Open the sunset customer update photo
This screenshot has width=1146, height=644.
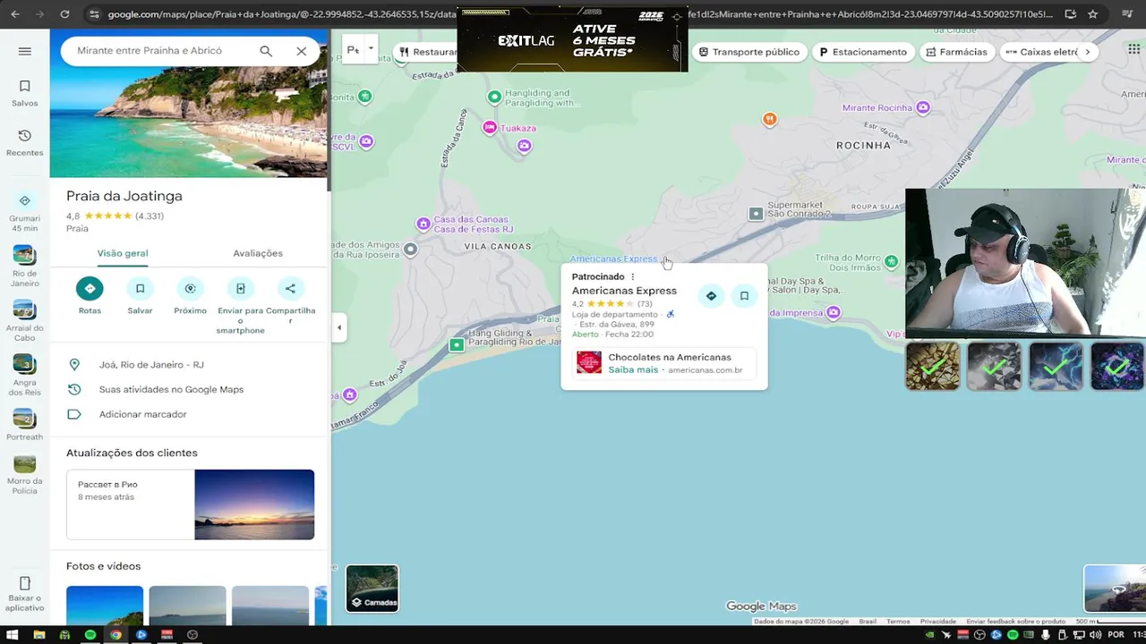(254, 504)
